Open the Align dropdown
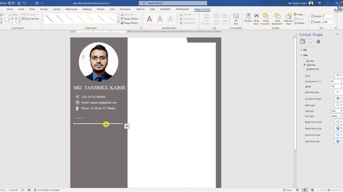 pyautogui.click(x=300, y=14)
